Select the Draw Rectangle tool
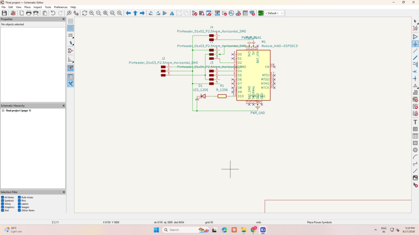 tap(415, 143)
